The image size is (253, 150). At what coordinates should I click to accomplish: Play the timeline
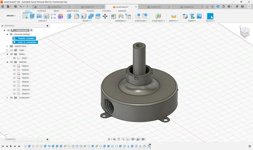tap(11, 146)
